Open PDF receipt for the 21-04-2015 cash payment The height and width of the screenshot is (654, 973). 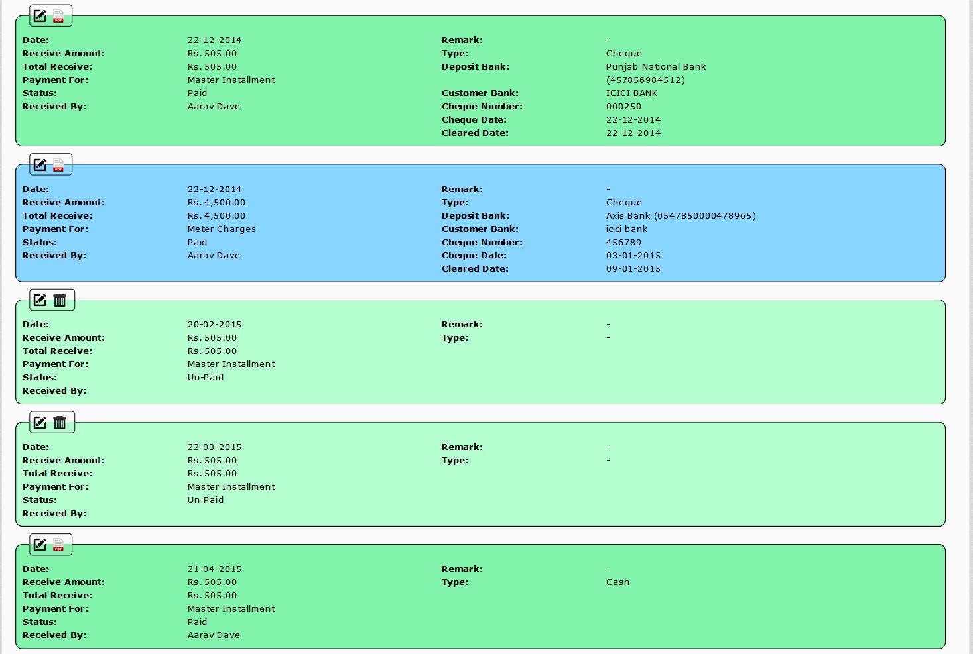pos(59,545)
